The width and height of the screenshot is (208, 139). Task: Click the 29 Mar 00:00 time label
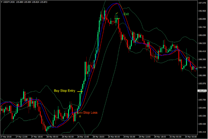tap(114, 137)
